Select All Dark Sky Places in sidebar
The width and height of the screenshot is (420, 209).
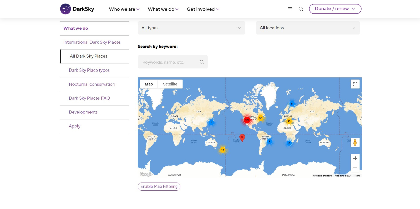(x=88, y=56)
